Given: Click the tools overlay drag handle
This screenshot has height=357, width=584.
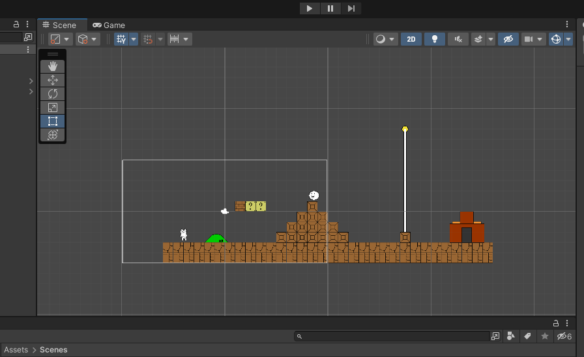Looking at the screenshot, I should tap(53, 54).
